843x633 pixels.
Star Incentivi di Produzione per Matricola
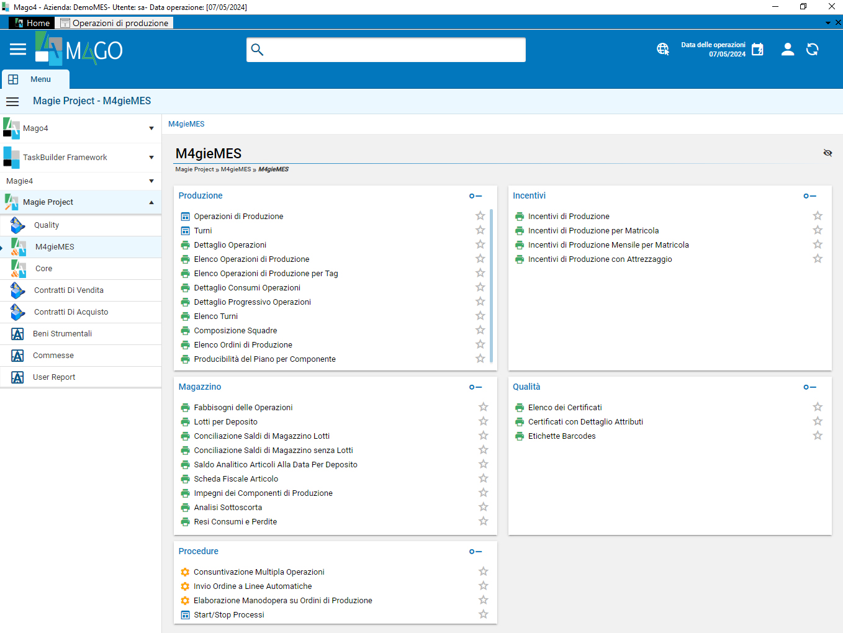pos(818,230)
